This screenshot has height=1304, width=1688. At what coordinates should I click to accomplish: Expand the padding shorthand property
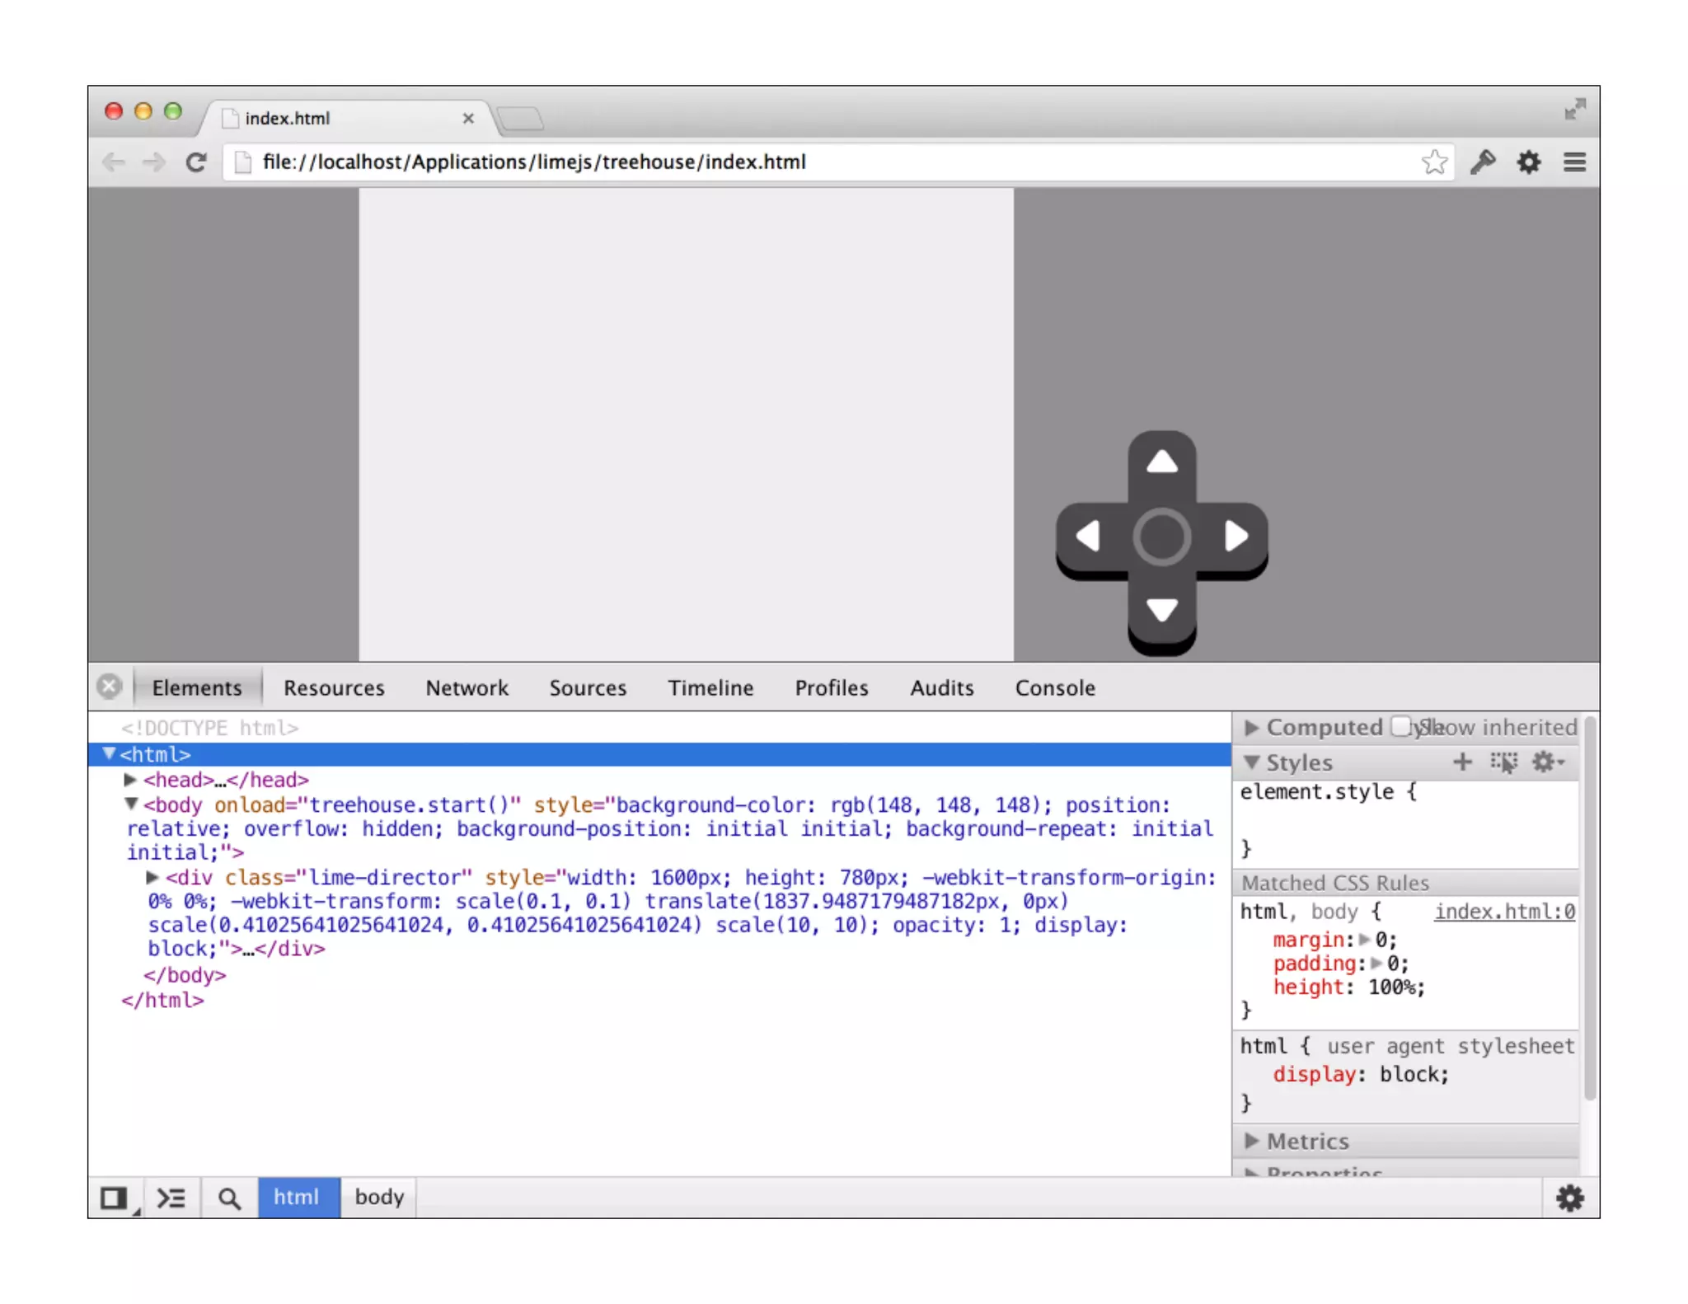1376,964
